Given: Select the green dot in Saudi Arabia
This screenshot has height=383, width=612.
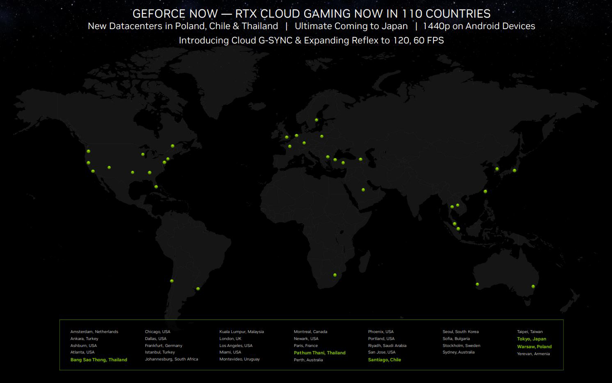Looking at the screenshot, I should click(363, 190).
